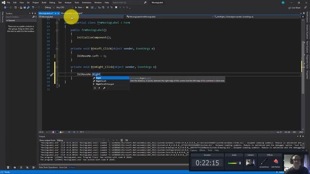Open the Debug configuration dropdown

[49, 8]
